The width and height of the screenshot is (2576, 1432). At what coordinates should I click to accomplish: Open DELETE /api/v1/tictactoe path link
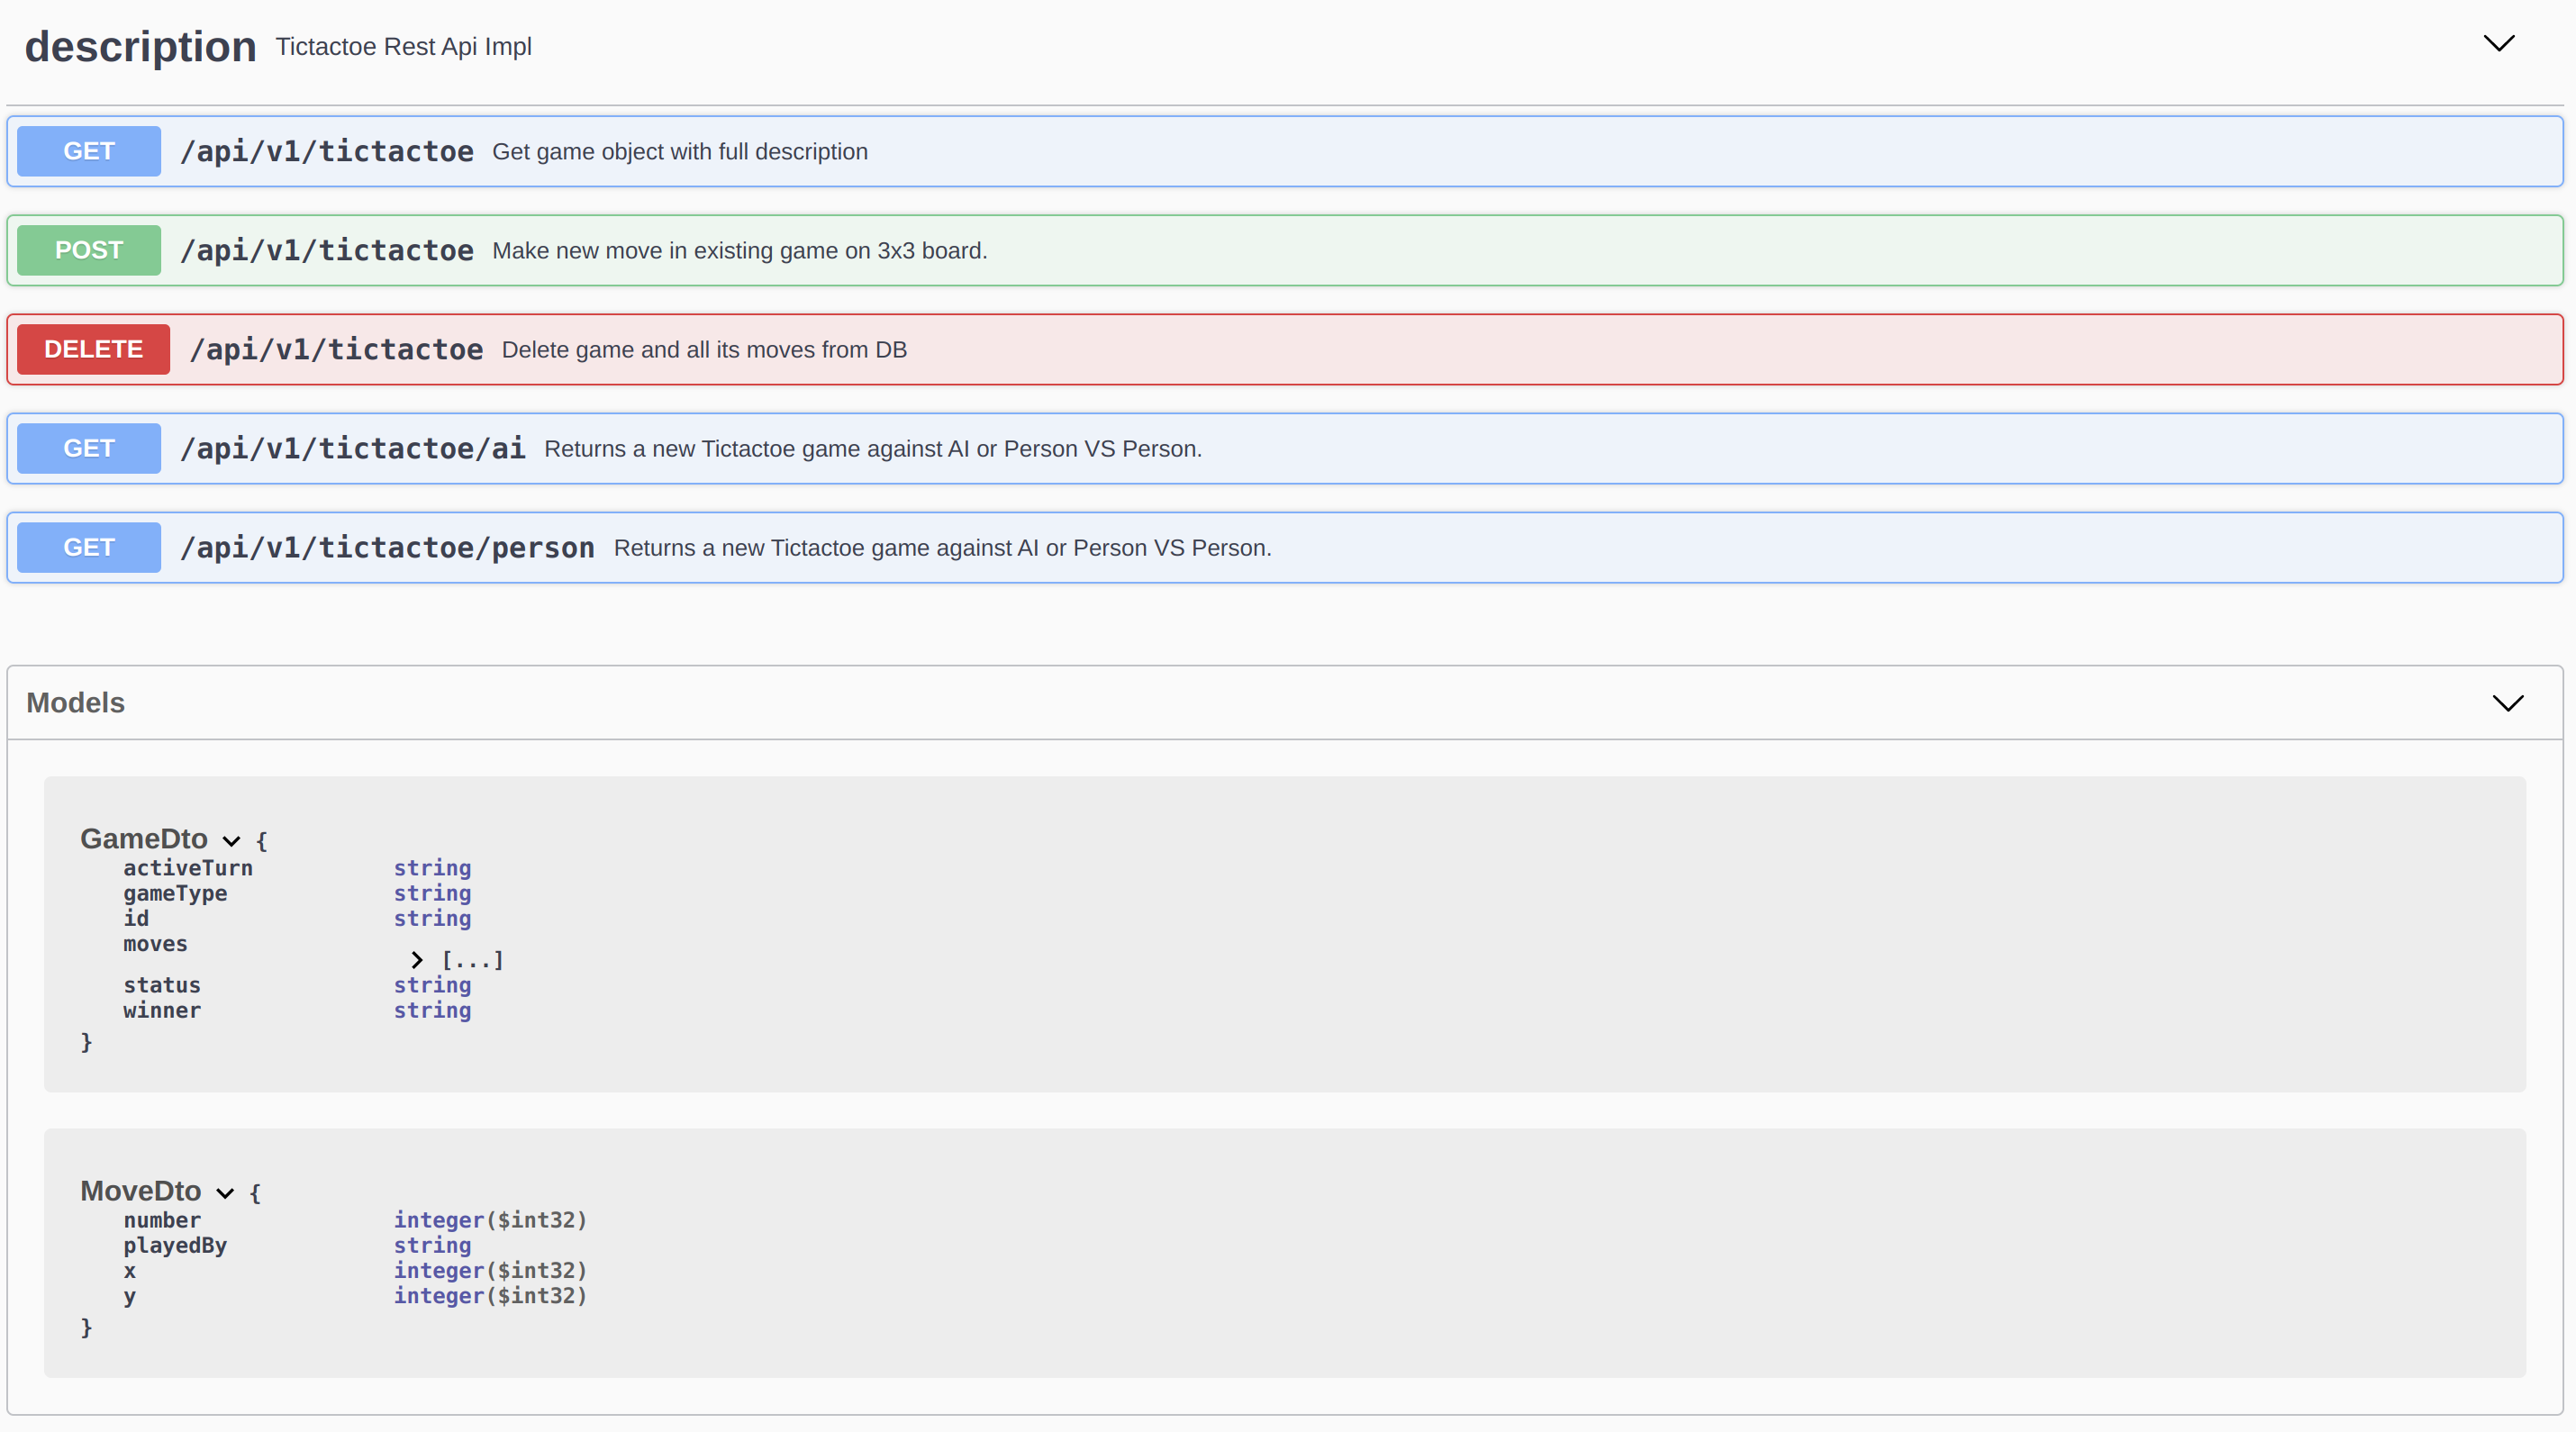coord(336,349)
